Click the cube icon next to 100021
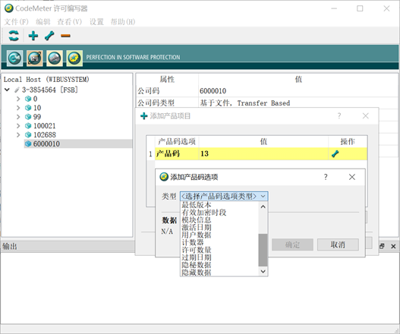Screen dimensions: 400x334 28,126
